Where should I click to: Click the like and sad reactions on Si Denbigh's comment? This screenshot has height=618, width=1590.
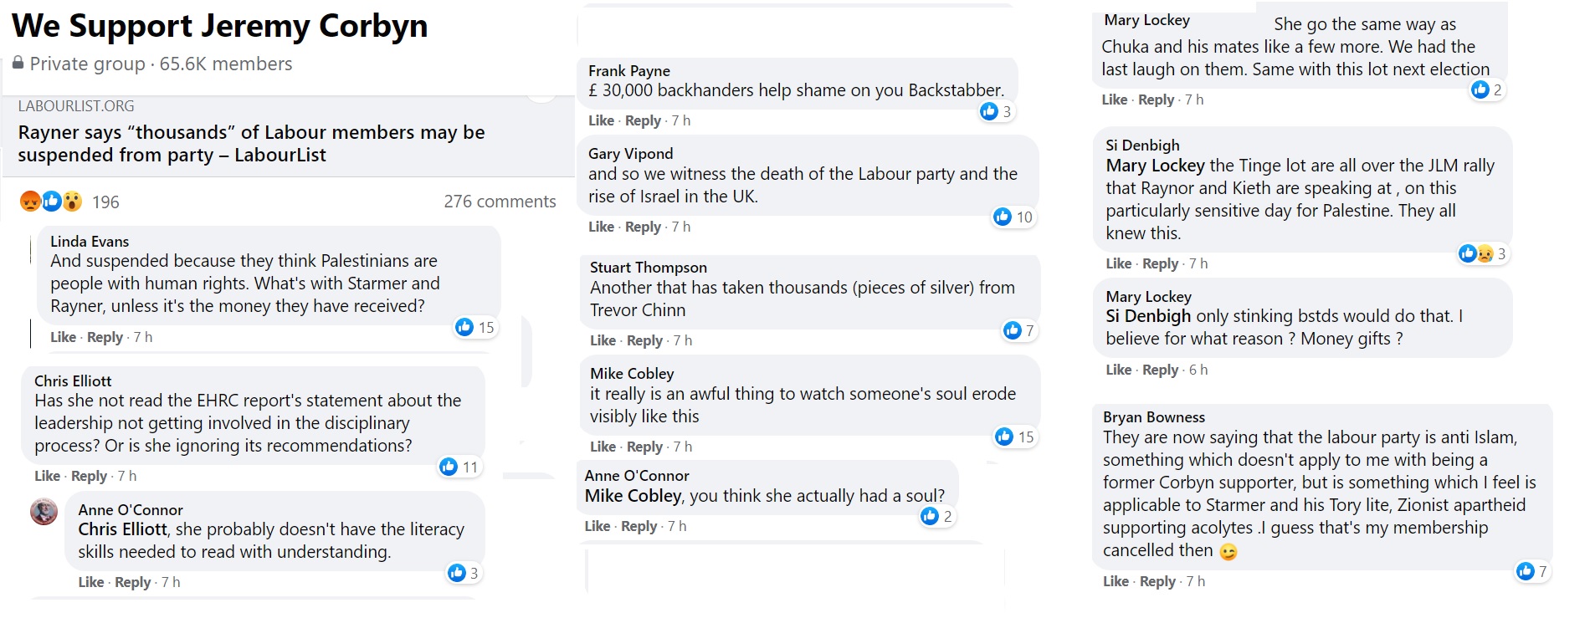pos(1476,253)
